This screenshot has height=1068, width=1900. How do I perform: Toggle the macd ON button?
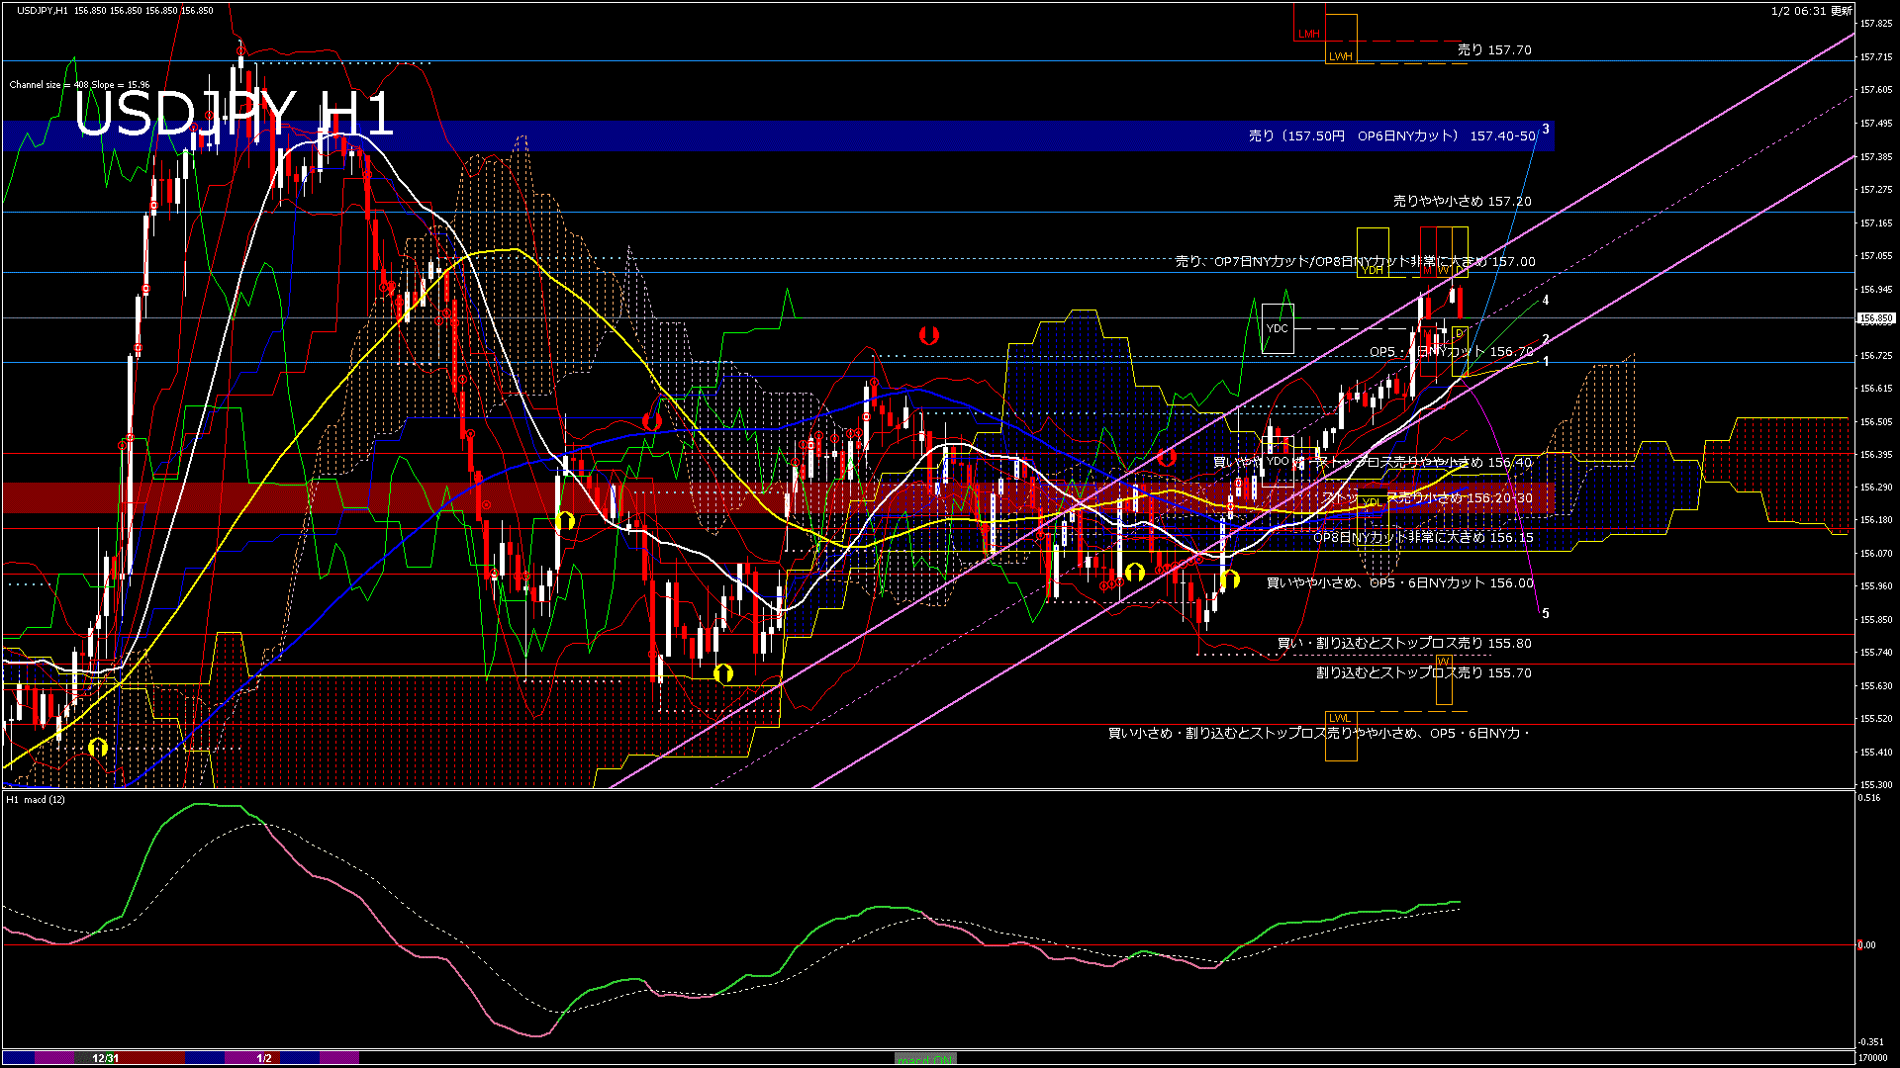click(925, 1059)
